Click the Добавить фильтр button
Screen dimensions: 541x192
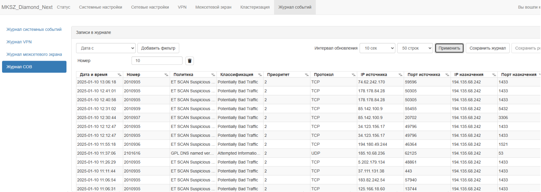(158, 48)
